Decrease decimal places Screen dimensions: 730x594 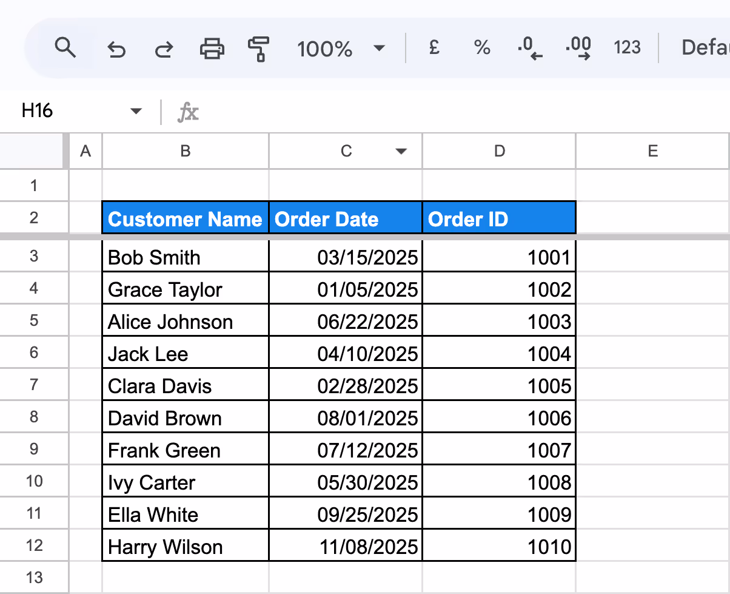pyautogui.click(x=529, y=47)
